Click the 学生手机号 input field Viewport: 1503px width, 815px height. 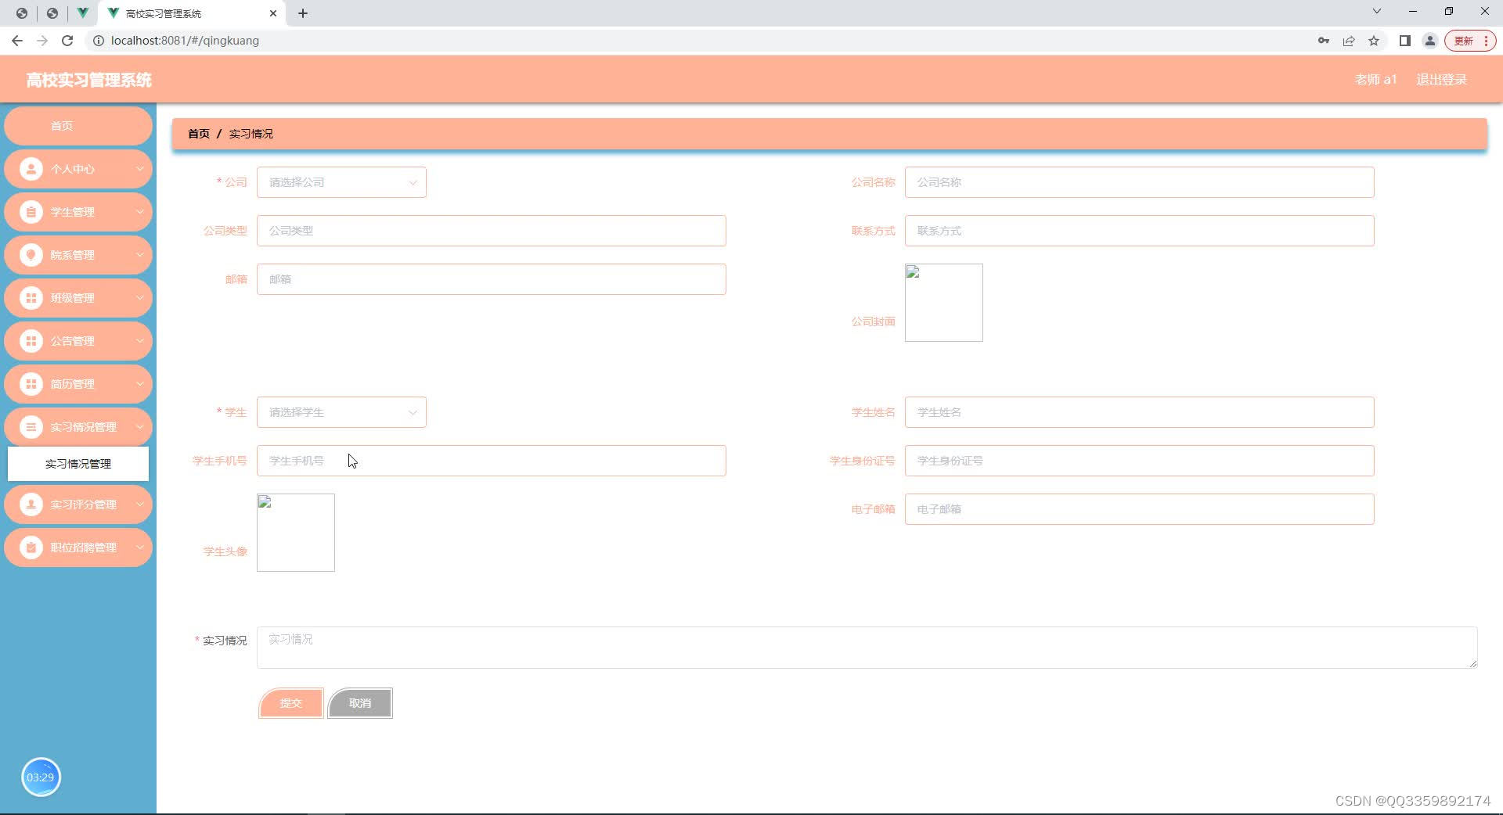click(491, 461)
